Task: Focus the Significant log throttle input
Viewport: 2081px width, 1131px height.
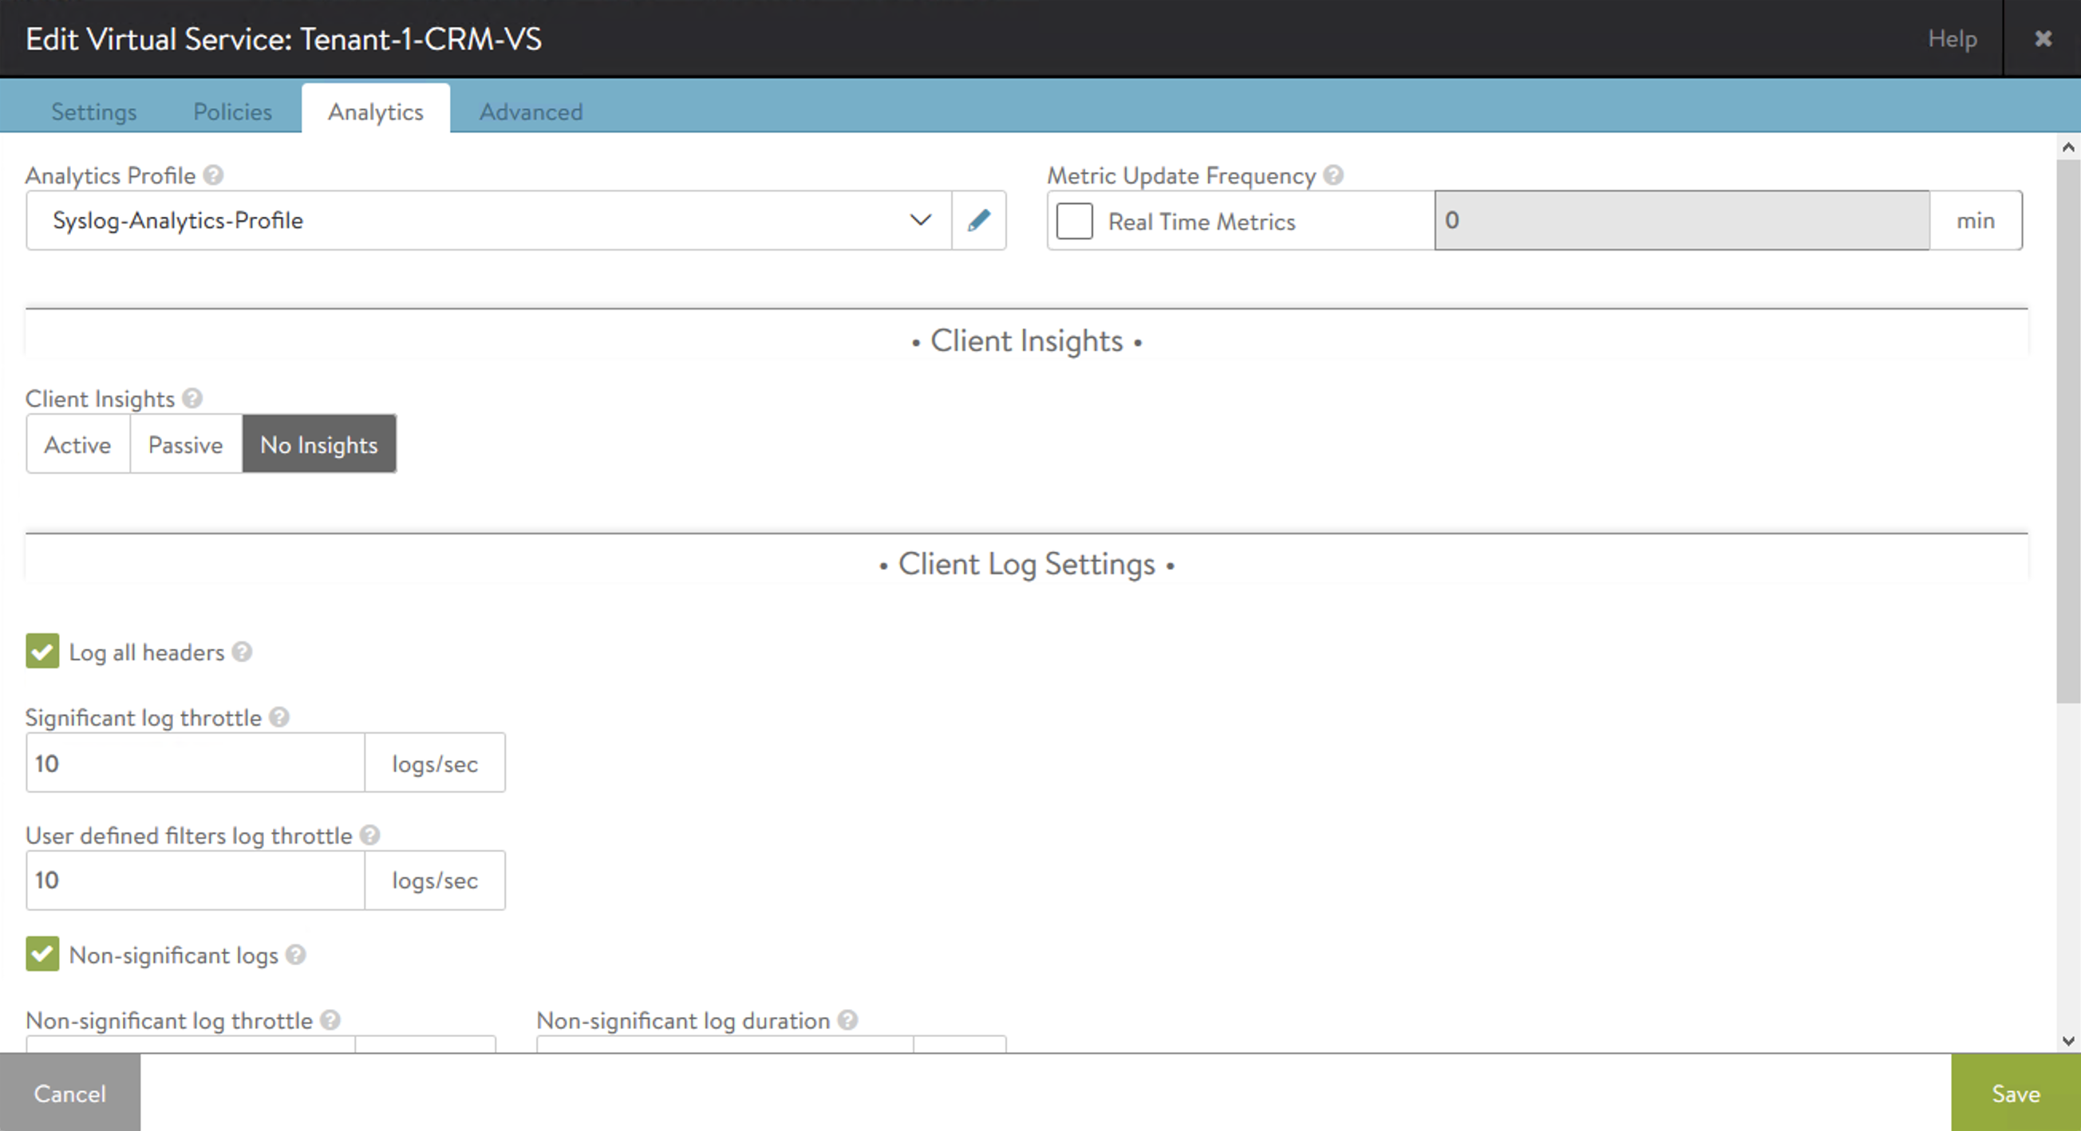Action: pos(195,763)
